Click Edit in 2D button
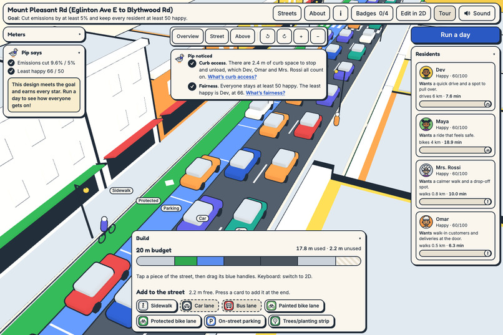The width and height of the screenshot is (503, 335). pos(413,14)
